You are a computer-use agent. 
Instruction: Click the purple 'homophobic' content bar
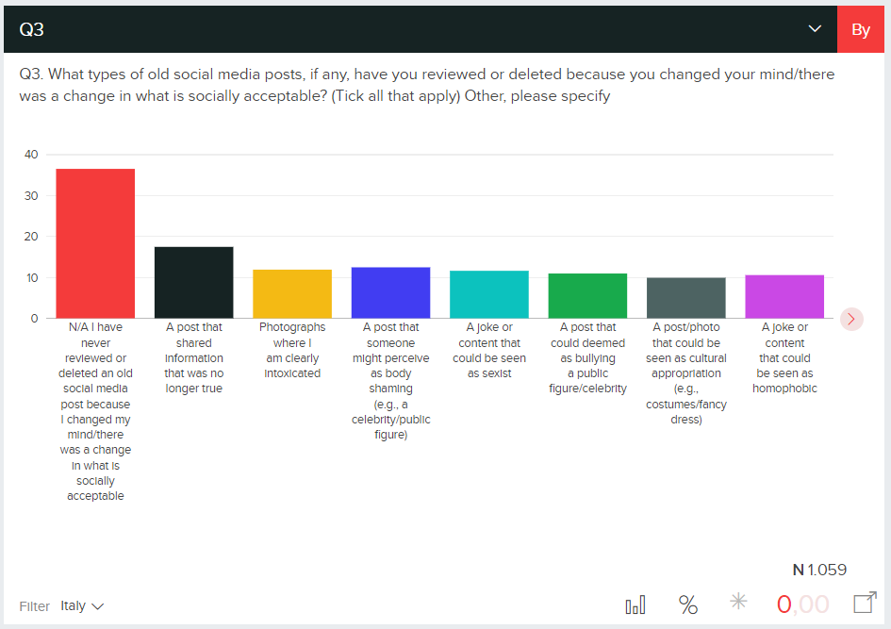coord(784,296)
